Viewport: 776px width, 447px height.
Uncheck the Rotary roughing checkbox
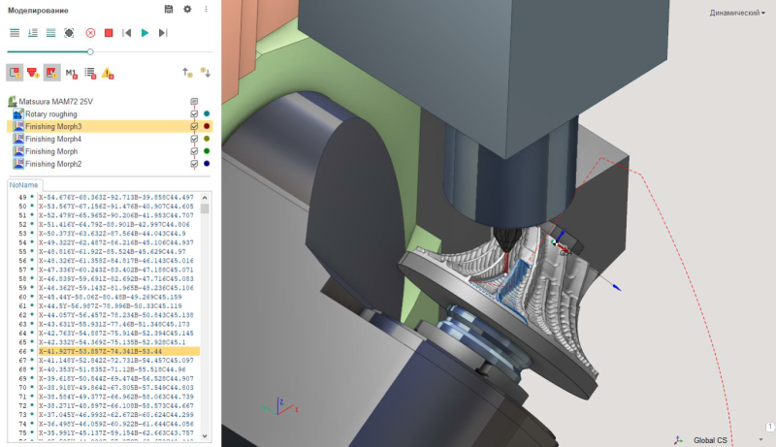point(194,113)
